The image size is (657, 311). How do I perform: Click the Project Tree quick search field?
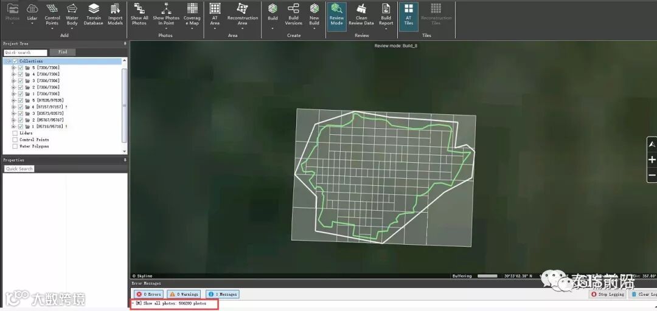coord(25,53)
